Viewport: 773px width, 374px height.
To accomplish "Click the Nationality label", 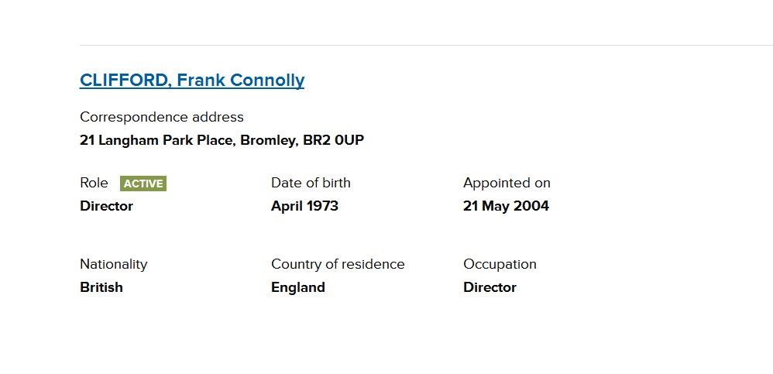I will click(113, 264).
